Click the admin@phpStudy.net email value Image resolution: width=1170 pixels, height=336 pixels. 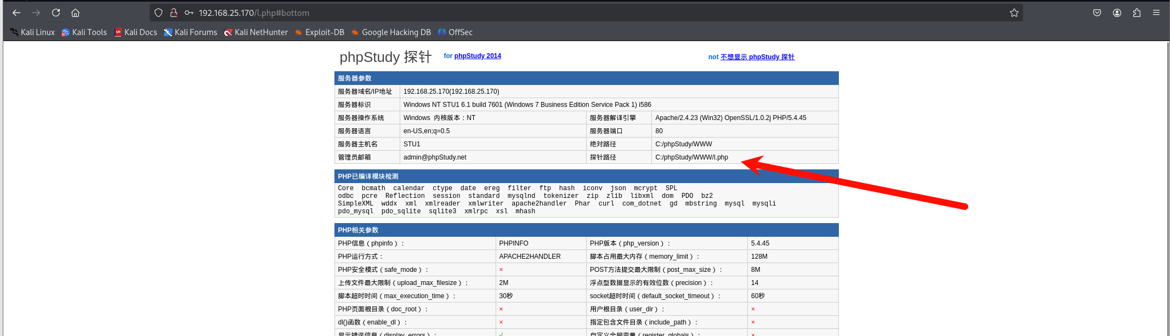(x=435, y=157)
